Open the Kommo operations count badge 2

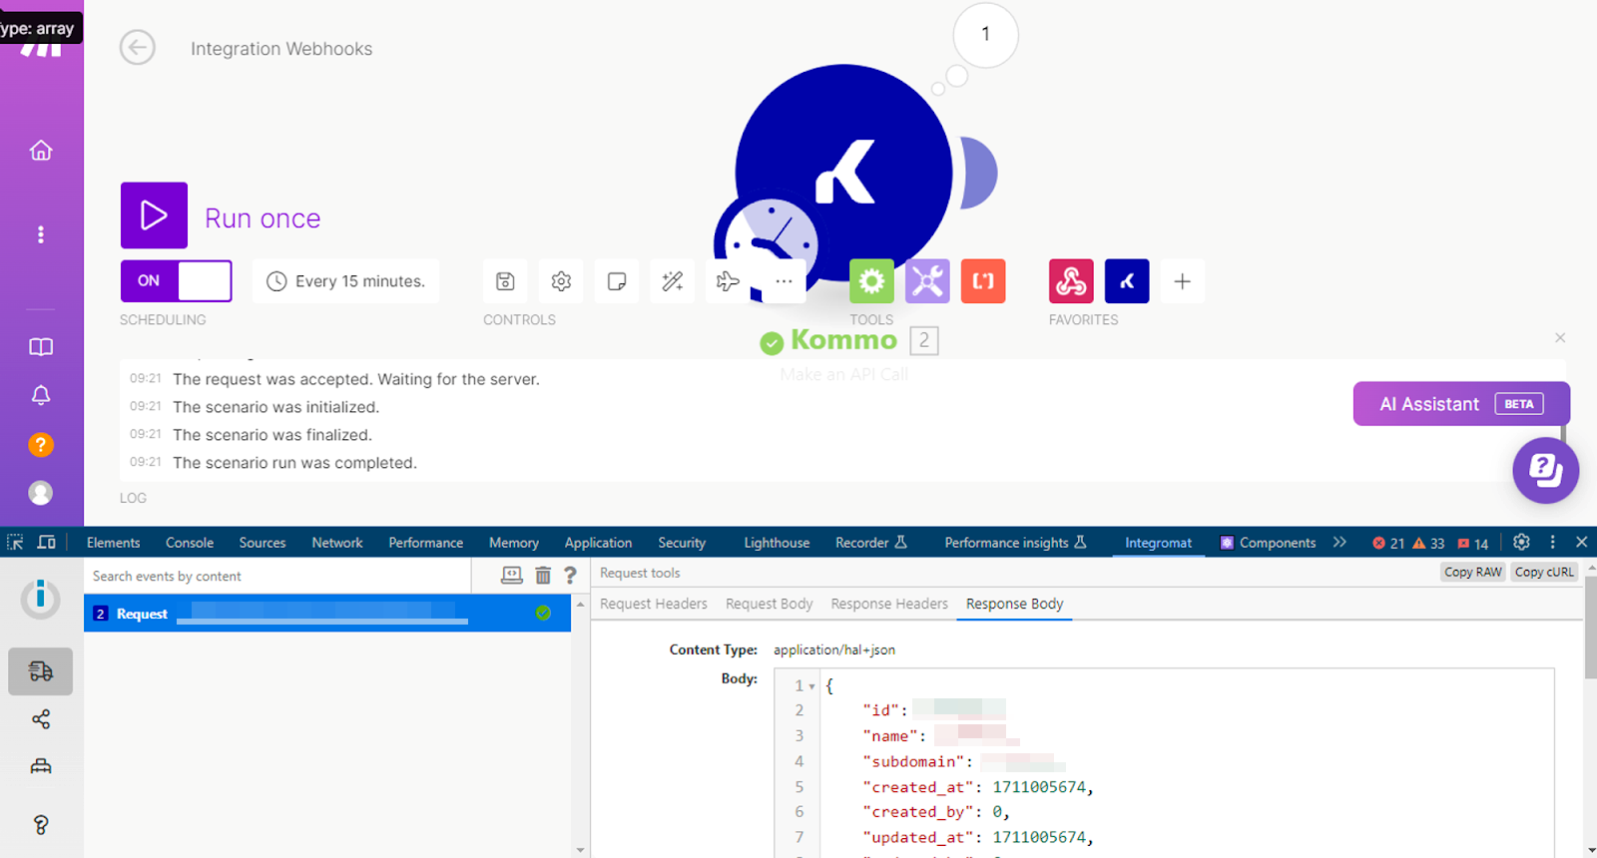coord(924,341)
